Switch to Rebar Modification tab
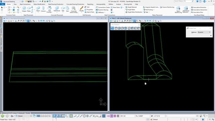The width and height of the screenshot is (215, 121). (x=39, y=4)
